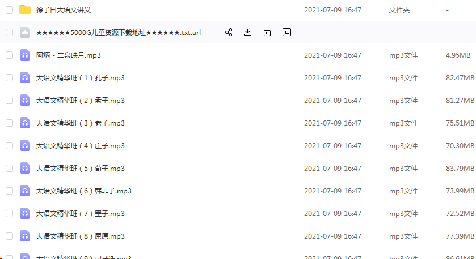Click file name 大语文精华班（7）墨子.mp3
This screenshot has width=476, height=259.
[x=81, y=214]
